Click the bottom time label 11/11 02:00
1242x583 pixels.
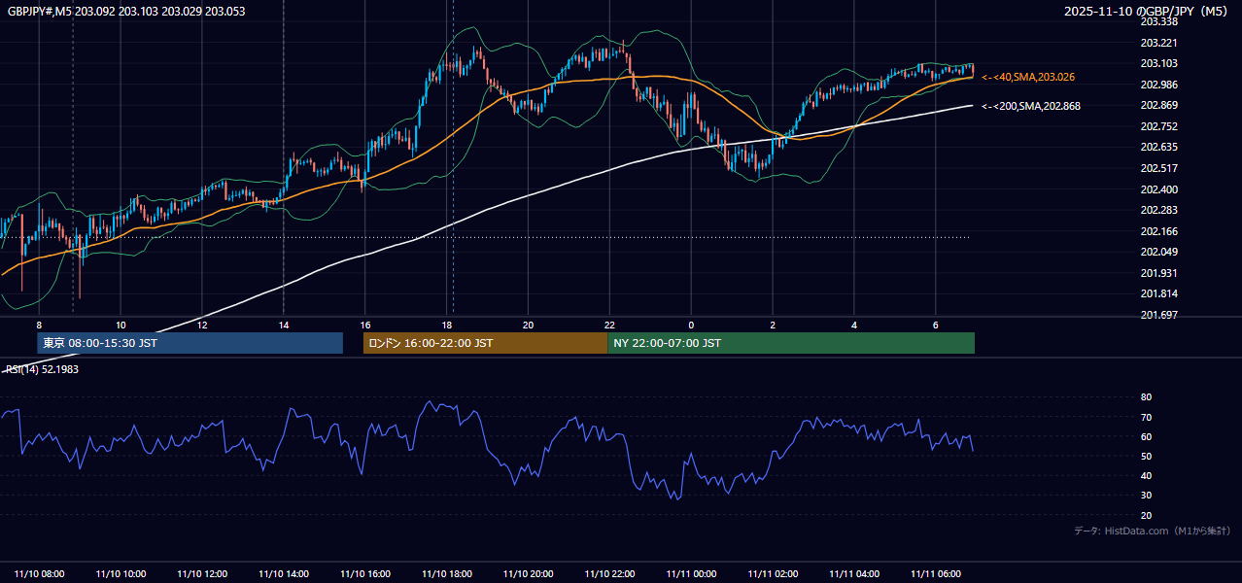click(773, 574)
